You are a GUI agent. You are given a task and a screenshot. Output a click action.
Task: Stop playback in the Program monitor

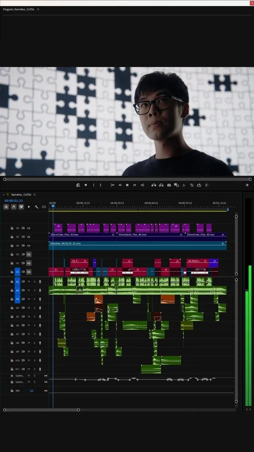(127, 185)
